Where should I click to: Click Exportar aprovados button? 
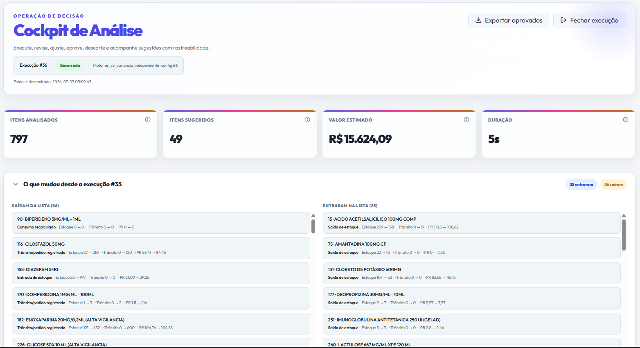pyautogui.click(x=509, y=20)
